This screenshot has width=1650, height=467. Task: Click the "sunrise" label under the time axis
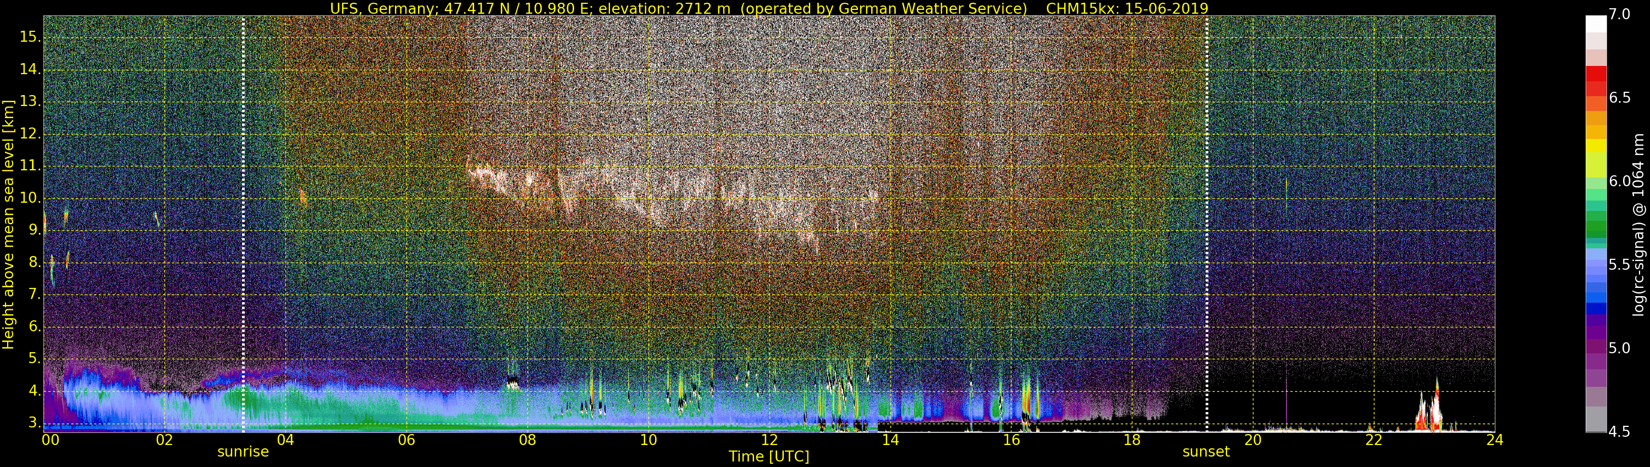pos(243,452)
